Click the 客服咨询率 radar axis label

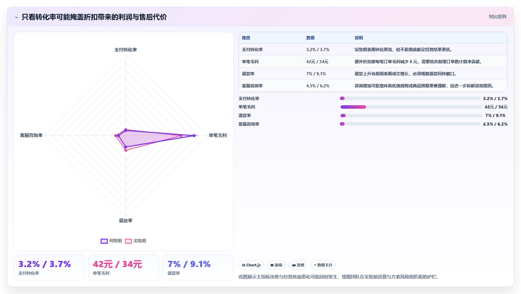click(31, 135)
